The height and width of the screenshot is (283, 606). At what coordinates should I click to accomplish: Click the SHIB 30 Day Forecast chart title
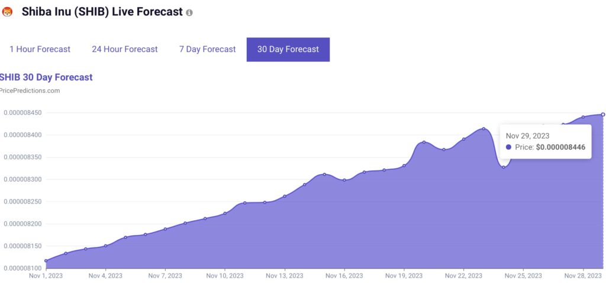click(x=46, y=77)
